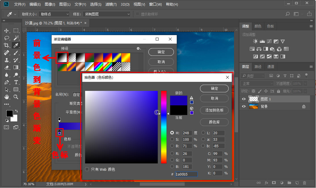Hide 图层 1 layer visibility
Screen dimensions: 316x188
tap(244, 99)
